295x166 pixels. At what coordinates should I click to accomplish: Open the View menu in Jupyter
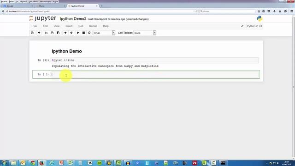pos(56,26)
